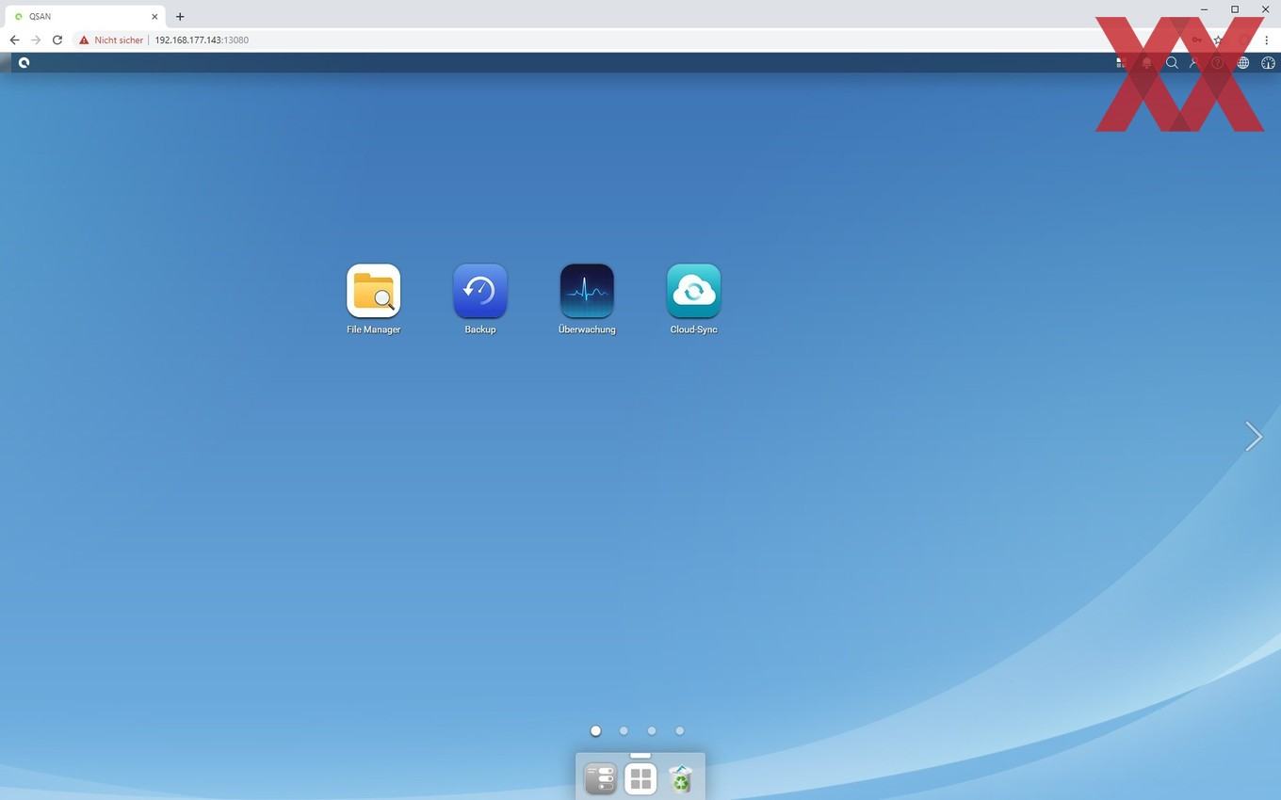Bookmark this page with the star icon
The width and height of the screenshot is (1281, 800).
[x=1218, y=40]
